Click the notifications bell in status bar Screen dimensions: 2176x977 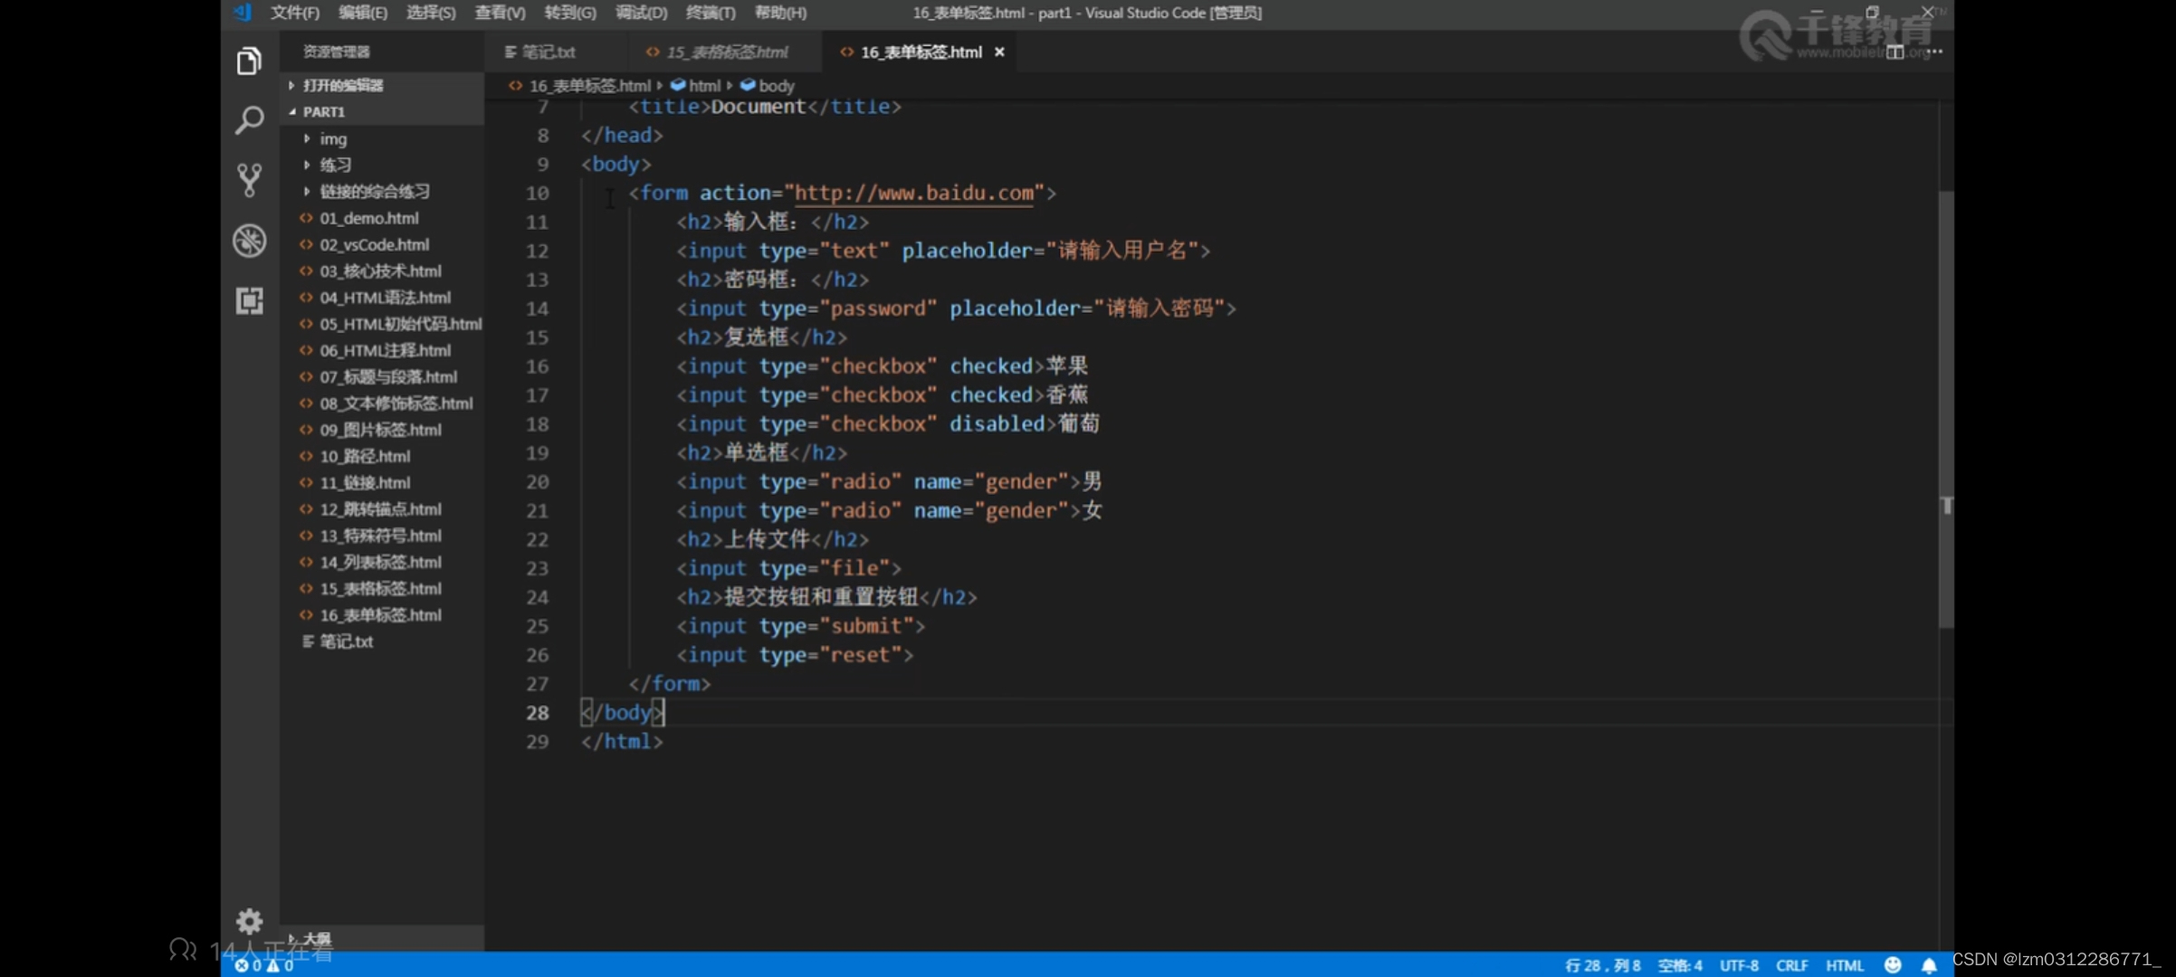click(1929, 965)
